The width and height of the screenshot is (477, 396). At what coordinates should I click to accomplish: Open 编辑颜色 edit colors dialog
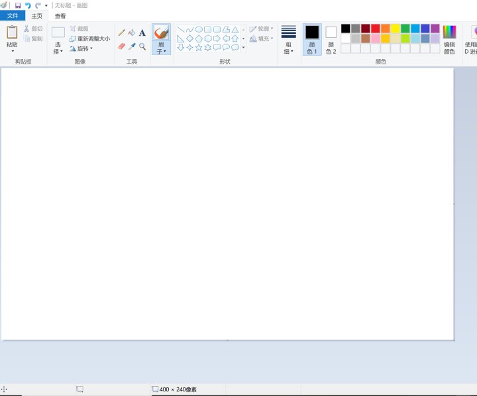[449, 40]
